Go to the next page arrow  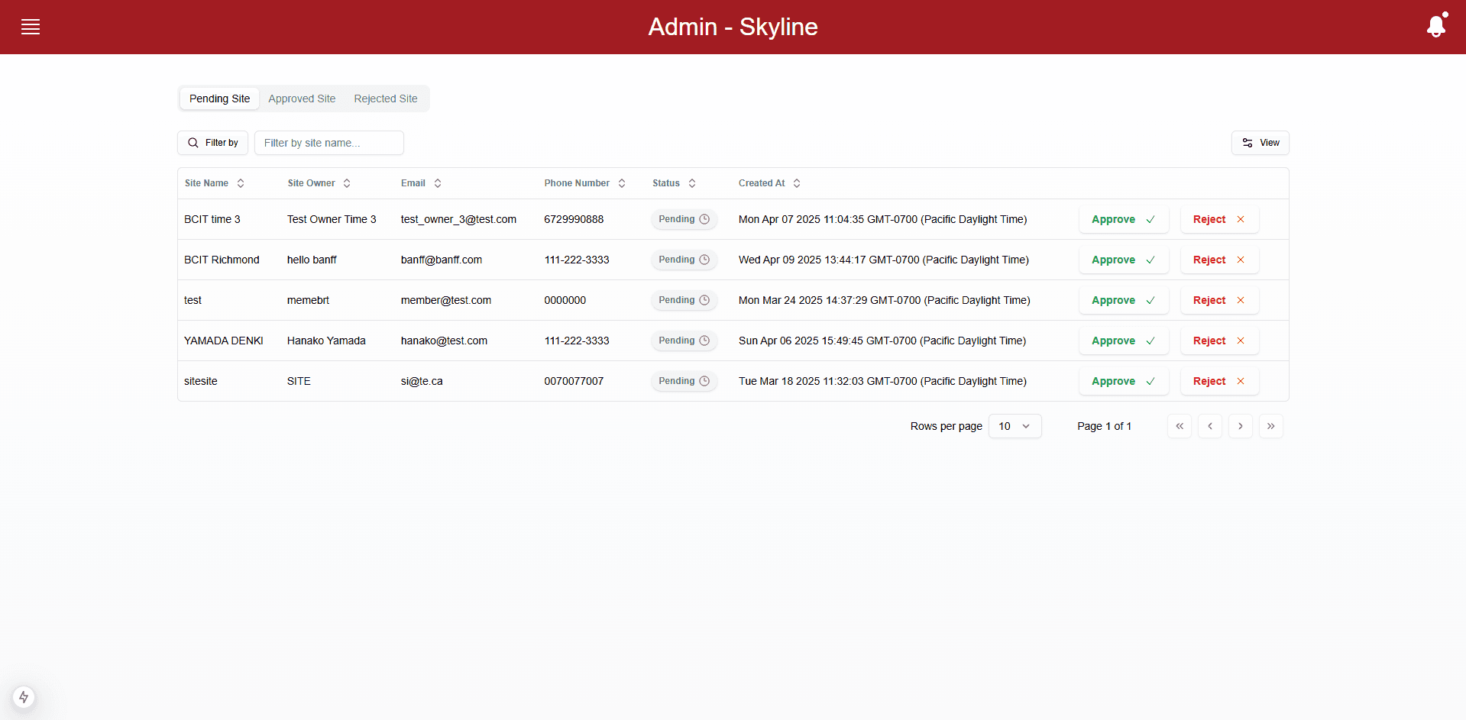pyautogui.click(x=1240, y=426)
